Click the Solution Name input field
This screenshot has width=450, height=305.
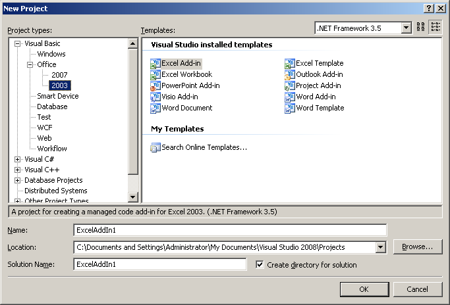click(x=160, y=264)
